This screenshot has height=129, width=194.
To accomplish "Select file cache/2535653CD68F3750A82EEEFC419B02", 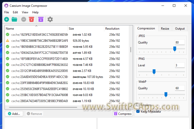I will coord(39,89).
